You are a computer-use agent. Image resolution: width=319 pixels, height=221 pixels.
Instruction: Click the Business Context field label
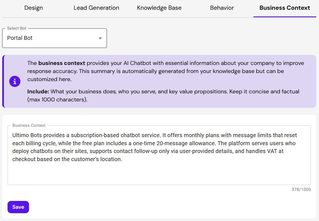point(28,125)
